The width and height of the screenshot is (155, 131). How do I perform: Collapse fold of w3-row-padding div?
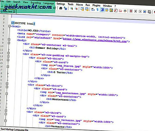point(9,53)
